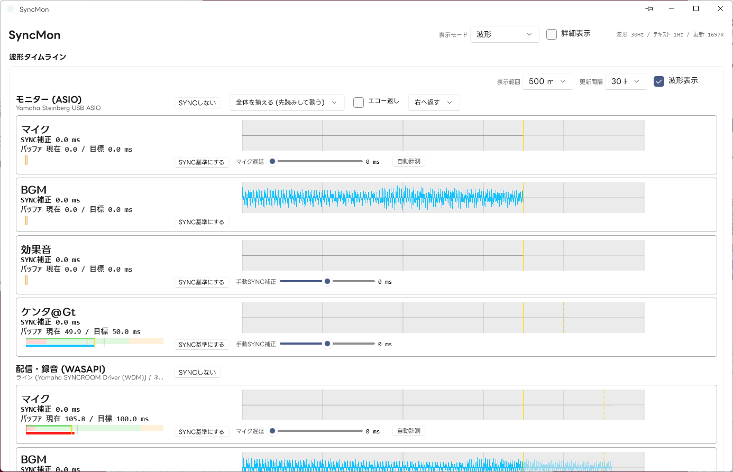Click バッファ 現在 49.9 / 目標 50.0 ms text
Viewport: 733px width, 472px height.
point(80,331)
